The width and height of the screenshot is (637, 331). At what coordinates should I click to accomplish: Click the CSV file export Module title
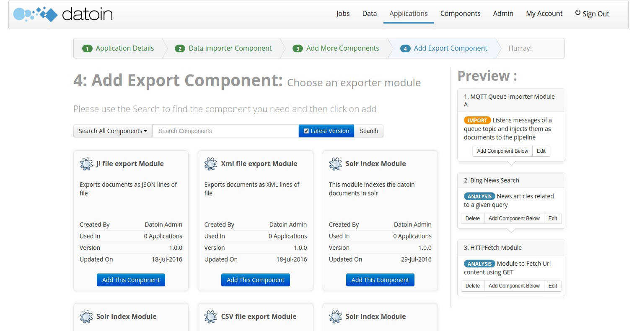pos(259,316)
